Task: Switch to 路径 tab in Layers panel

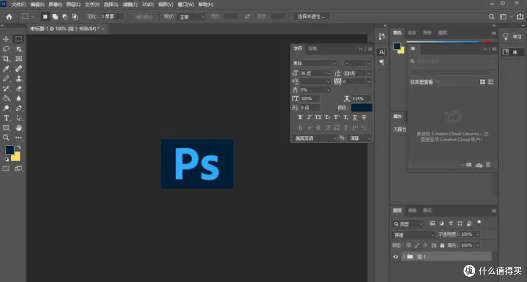Action: 427,210
